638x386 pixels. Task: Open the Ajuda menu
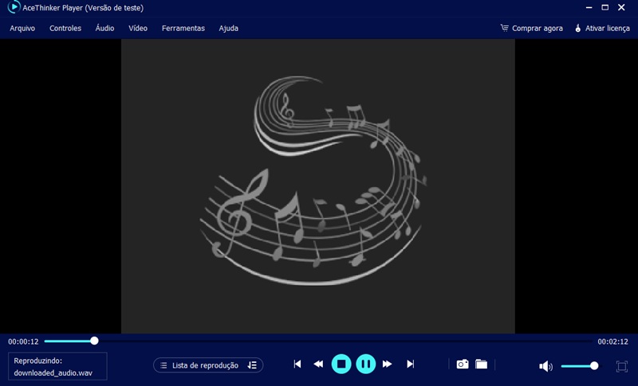point(228,29)
